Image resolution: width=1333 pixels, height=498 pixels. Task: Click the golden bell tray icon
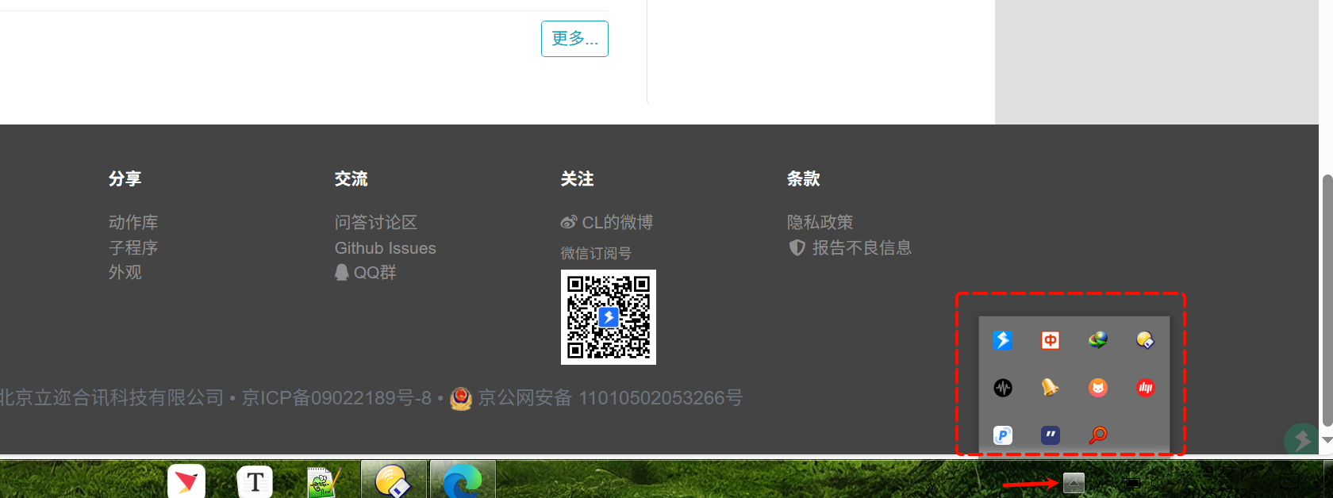tap(1051, 388)
